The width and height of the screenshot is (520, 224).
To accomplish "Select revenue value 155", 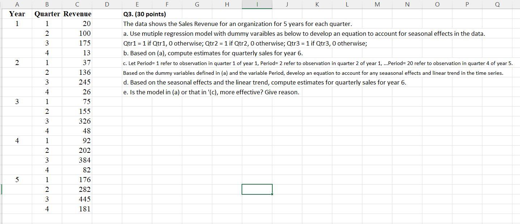I will pos(77,111).
